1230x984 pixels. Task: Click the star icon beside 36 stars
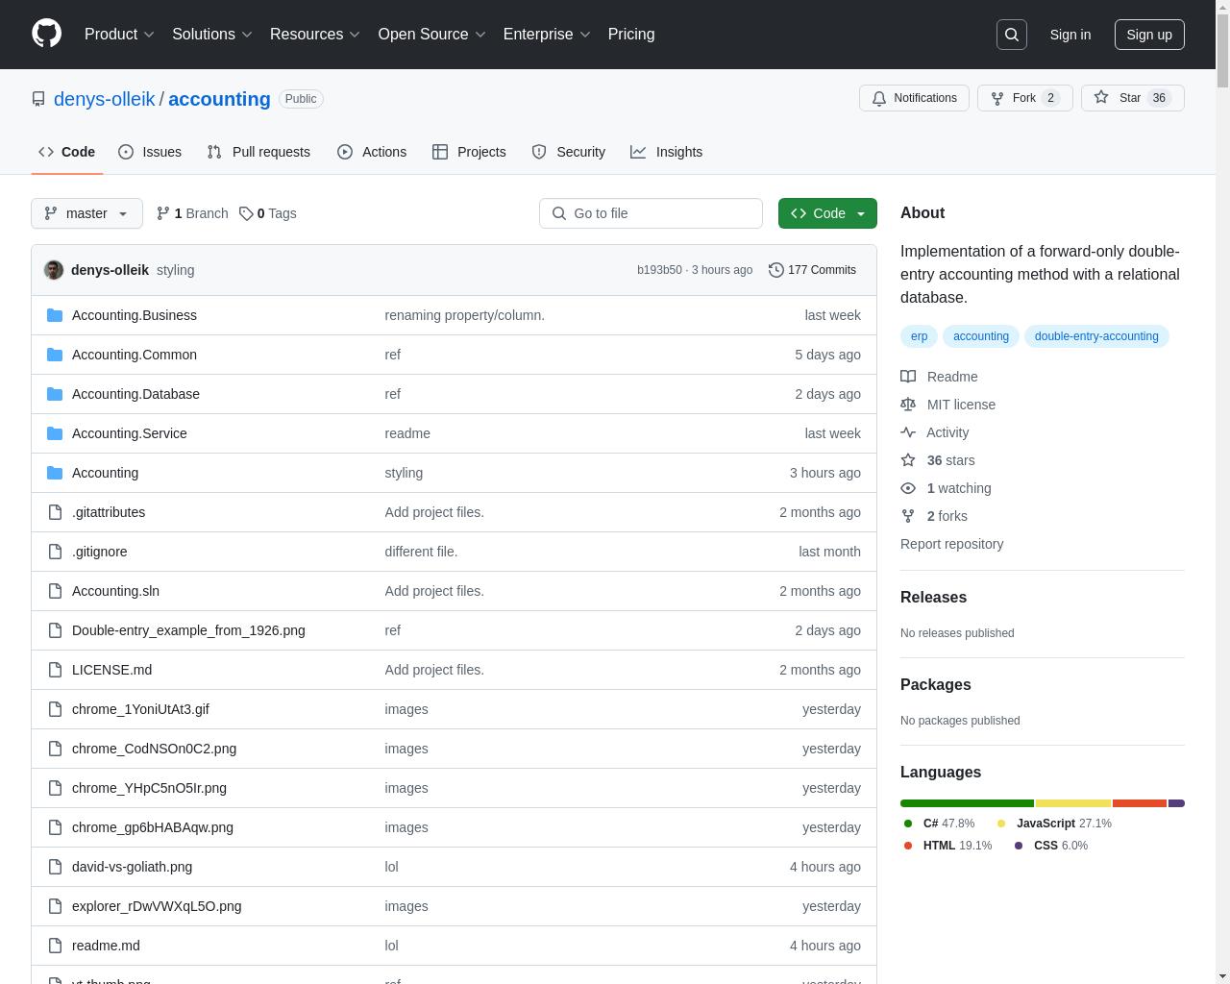pyautogui.click(x=908, y=460)
